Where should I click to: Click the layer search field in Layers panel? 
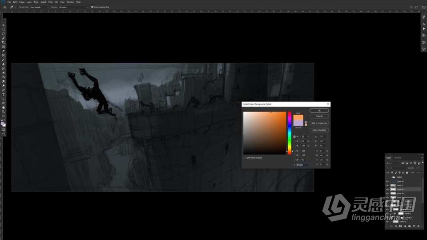click(393, 163)
